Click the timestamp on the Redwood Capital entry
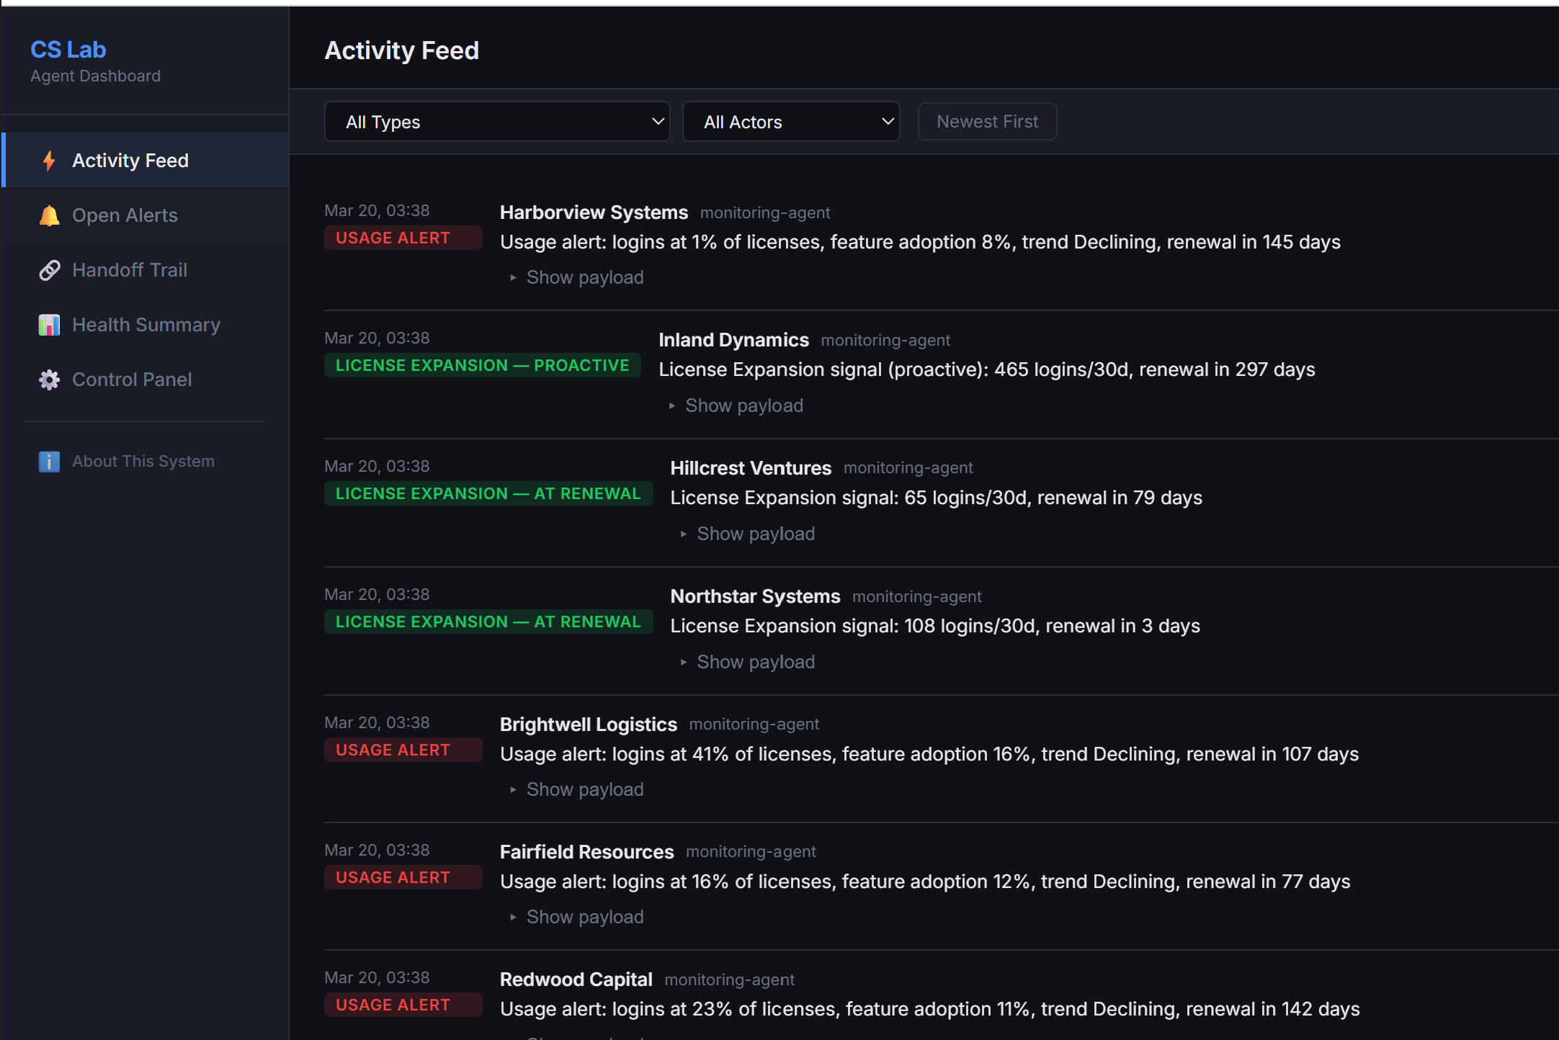Viewport: 1559px width, 1040px height. click(377, 978)
